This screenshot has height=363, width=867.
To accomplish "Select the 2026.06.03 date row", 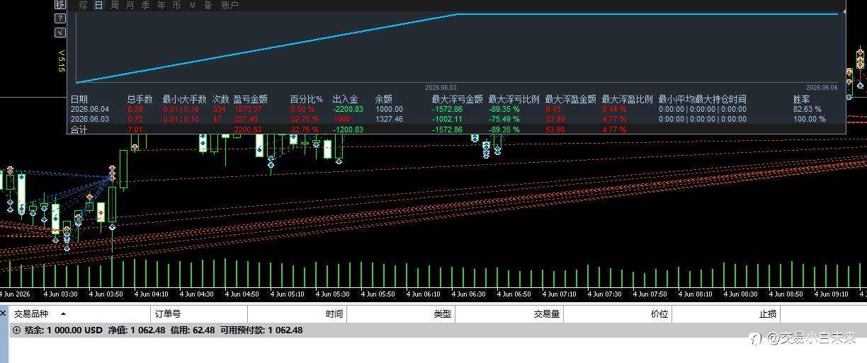I will pyautogui.click(x=90, y=120).
